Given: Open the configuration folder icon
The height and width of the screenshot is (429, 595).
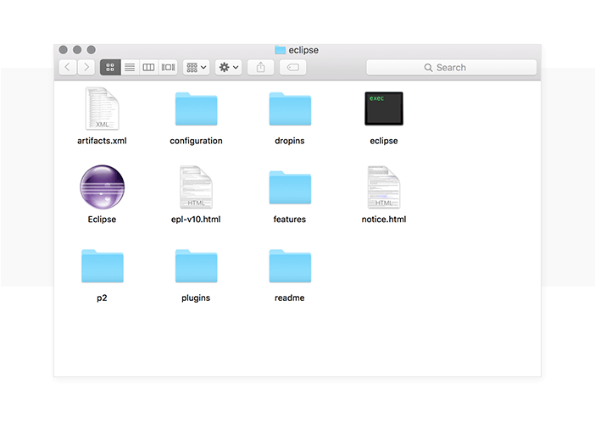Looking at the screenshot, I should [196, 109].
